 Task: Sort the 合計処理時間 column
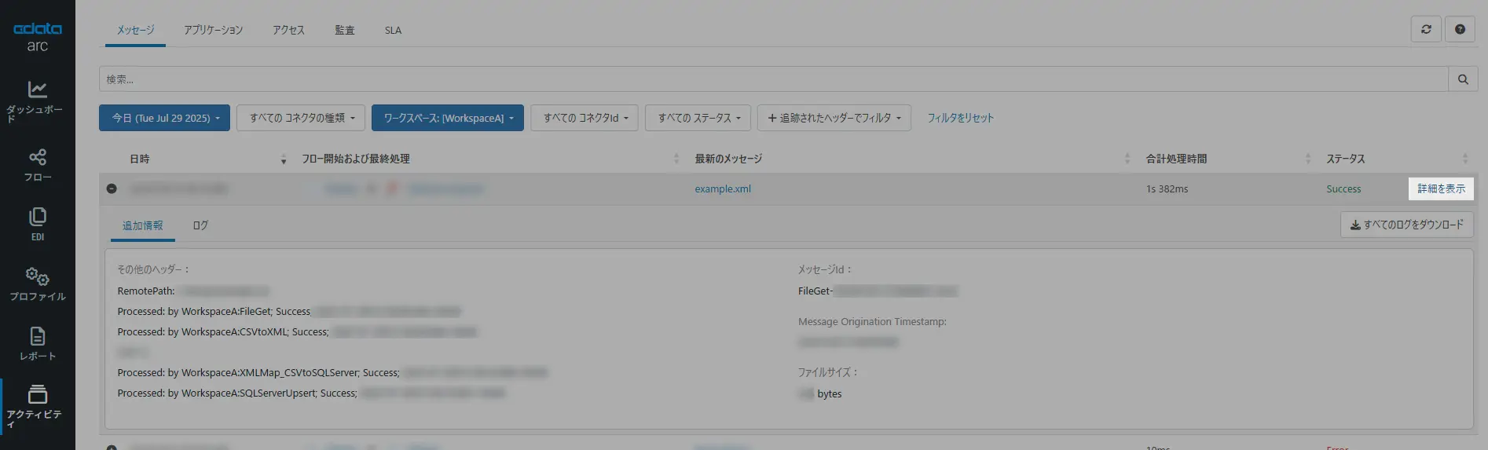[x=1308, y=159]
